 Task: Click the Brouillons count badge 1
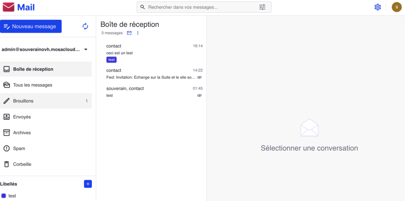coord(87,101)
